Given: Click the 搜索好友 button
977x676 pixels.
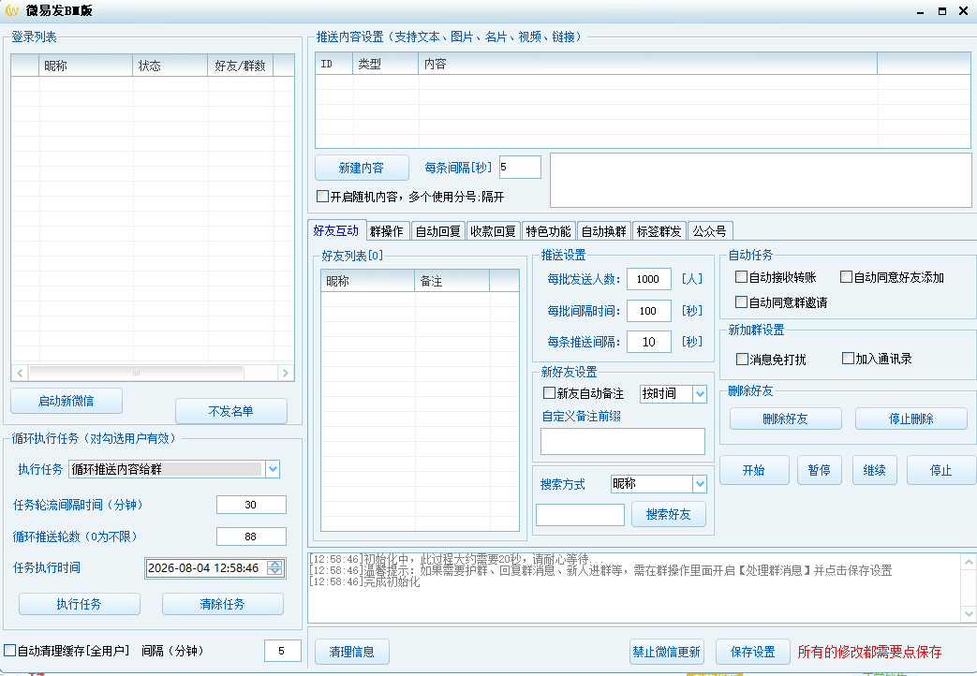Looking at the screenshot, I should click(x=669, y=514).
